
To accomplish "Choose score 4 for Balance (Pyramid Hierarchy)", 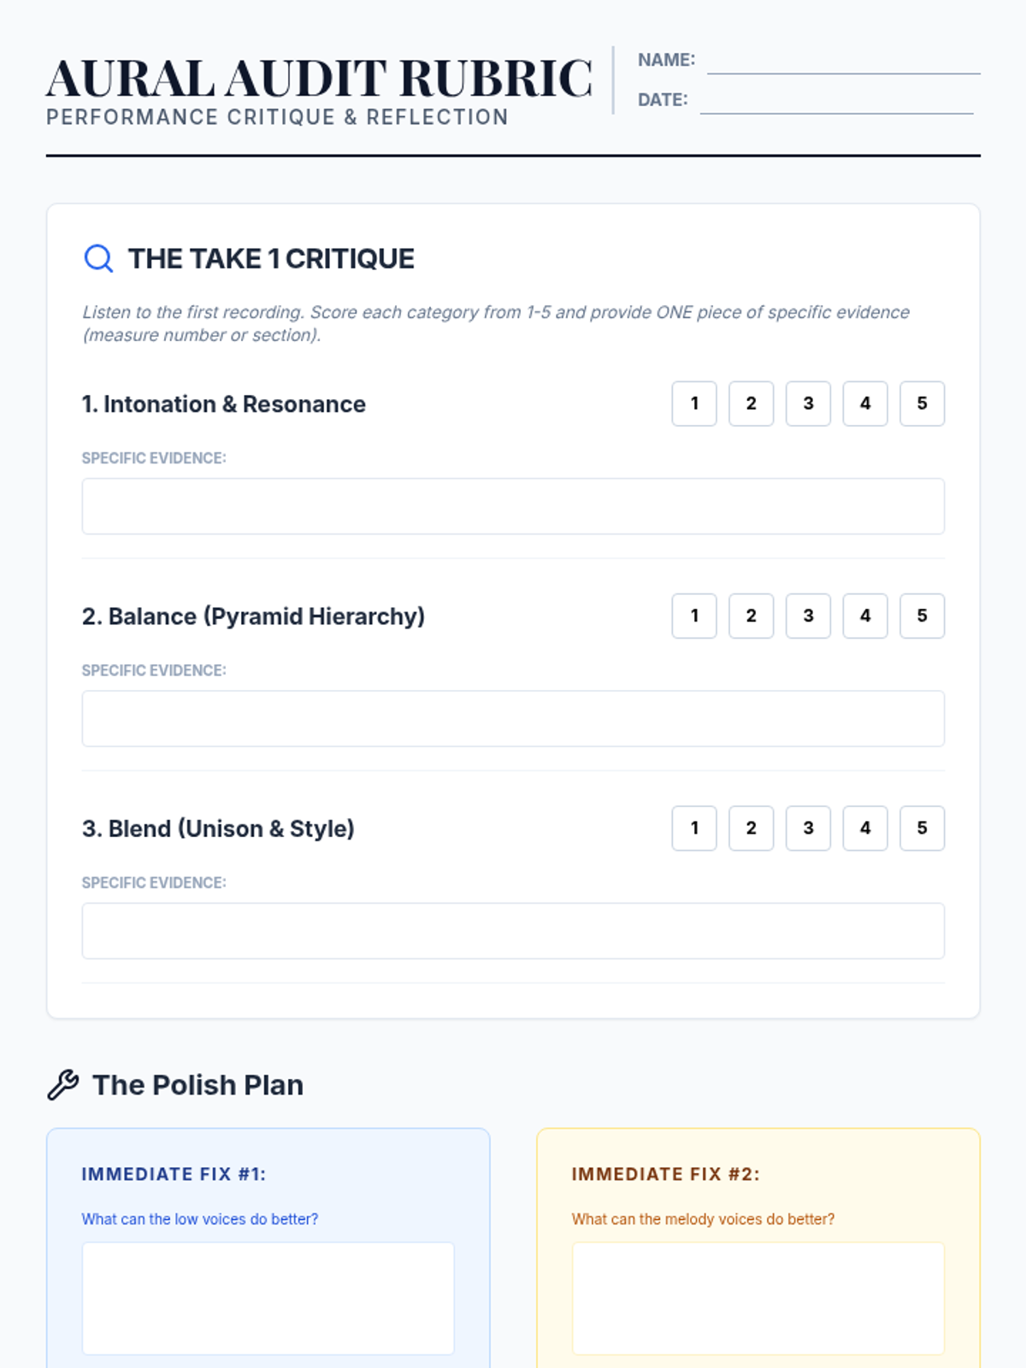I will click(865, 616).
